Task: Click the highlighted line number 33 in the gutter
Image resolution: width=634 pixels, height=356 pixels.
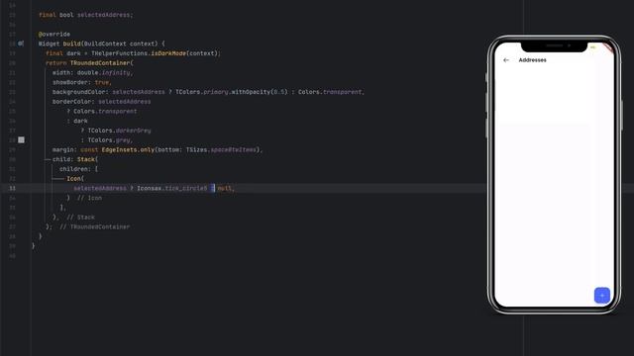Action: coord(13,188)
